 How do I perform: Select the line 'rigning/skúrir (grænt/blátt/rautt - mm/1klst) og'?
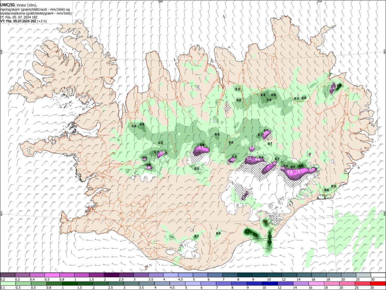pos(35,9)
